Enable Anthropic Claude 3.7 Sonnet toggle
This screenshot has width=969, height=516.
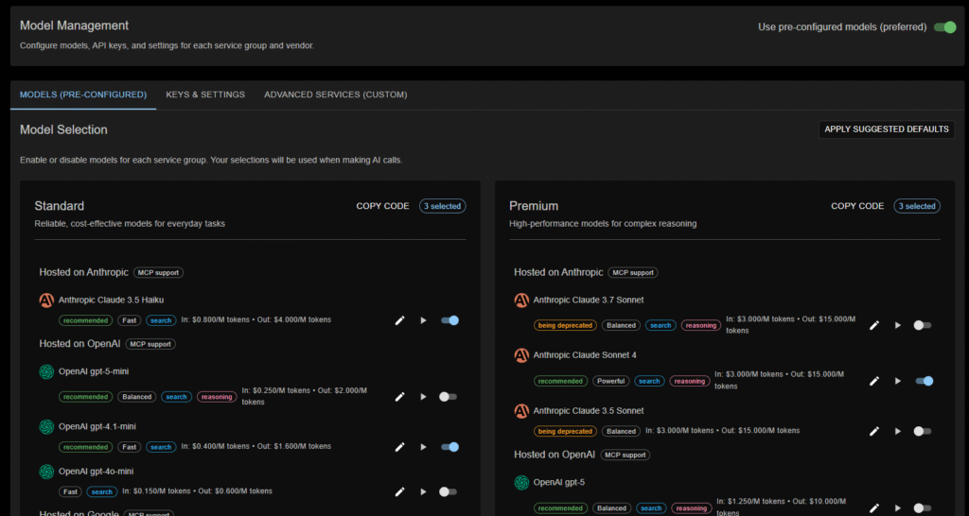pos(923,325)
